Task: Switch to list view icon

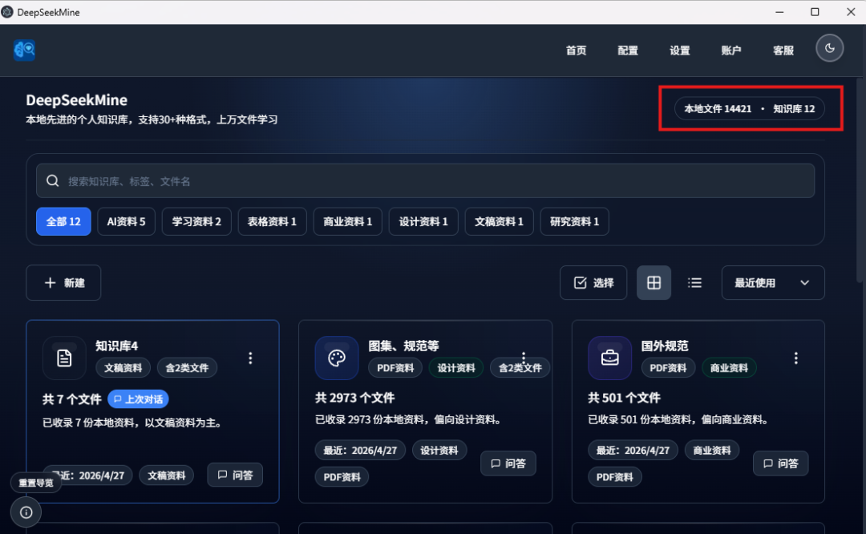Action: coord(694,283)
